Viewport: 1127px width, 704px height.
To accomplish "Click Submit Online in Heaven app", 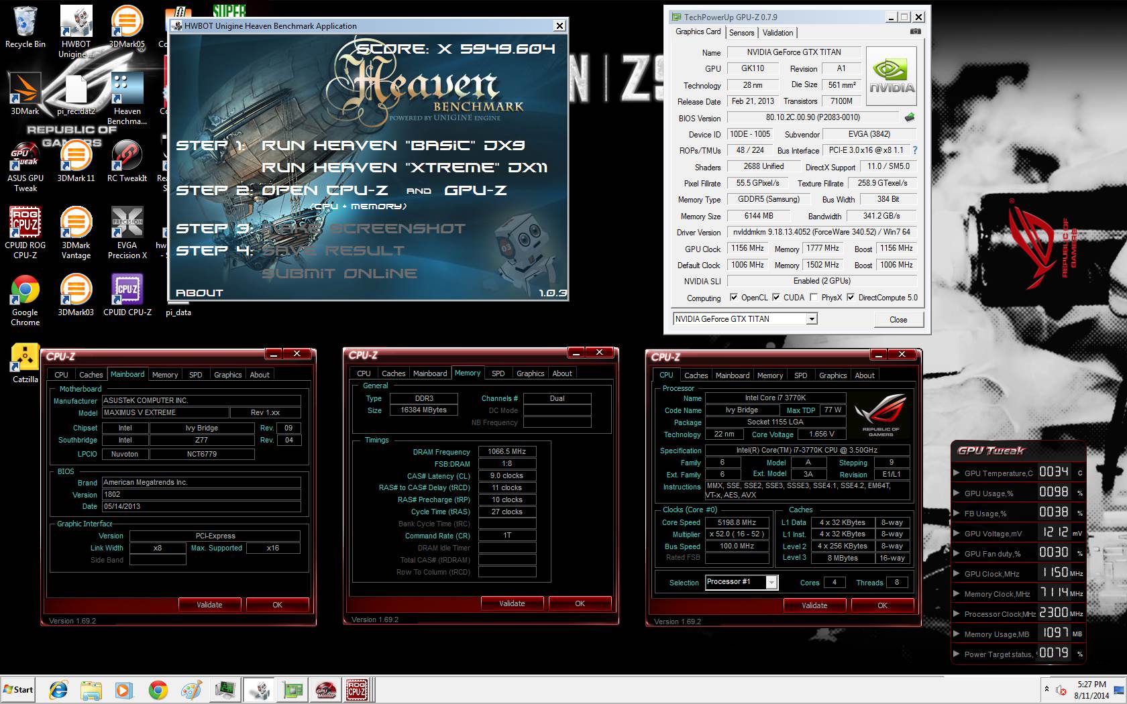I will point(339,274).
